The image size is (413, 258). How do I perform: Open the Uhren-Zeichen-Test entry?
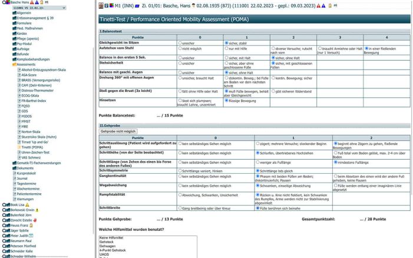(36, 152)
